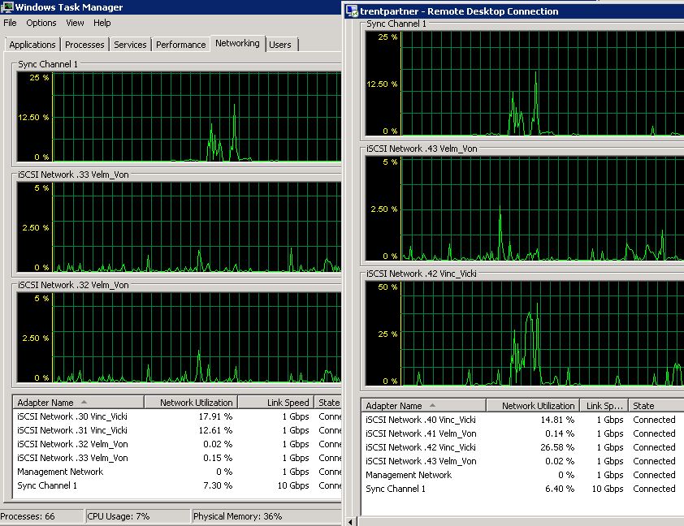This screenshot has width=684, height=526.
Task: Click the iSCSI Network .43 Velm_Von graph
Action: 524,209
